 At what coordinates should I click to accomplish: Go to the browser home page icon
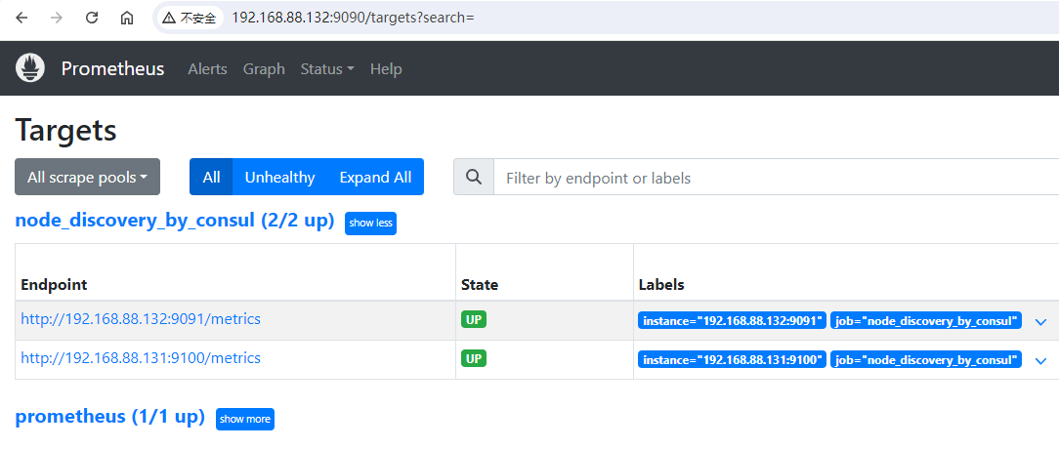point(127,18)
